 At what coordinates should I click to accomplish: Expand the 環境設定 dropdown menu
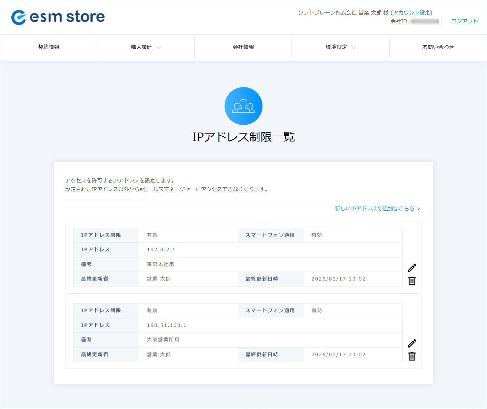[340, 47]
